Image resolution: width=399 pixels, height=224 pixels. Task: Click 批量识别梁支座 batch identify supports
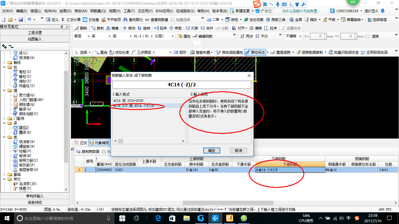pos(344,52)
